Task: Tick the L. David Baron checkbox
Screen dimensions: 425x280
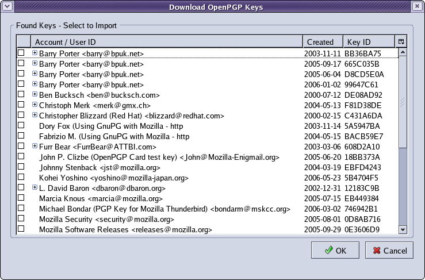Action: coord(21,187)
